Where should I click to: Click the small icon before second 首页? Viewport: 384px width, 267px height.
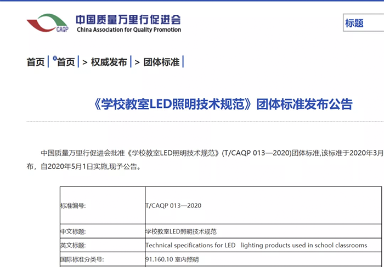55,58
